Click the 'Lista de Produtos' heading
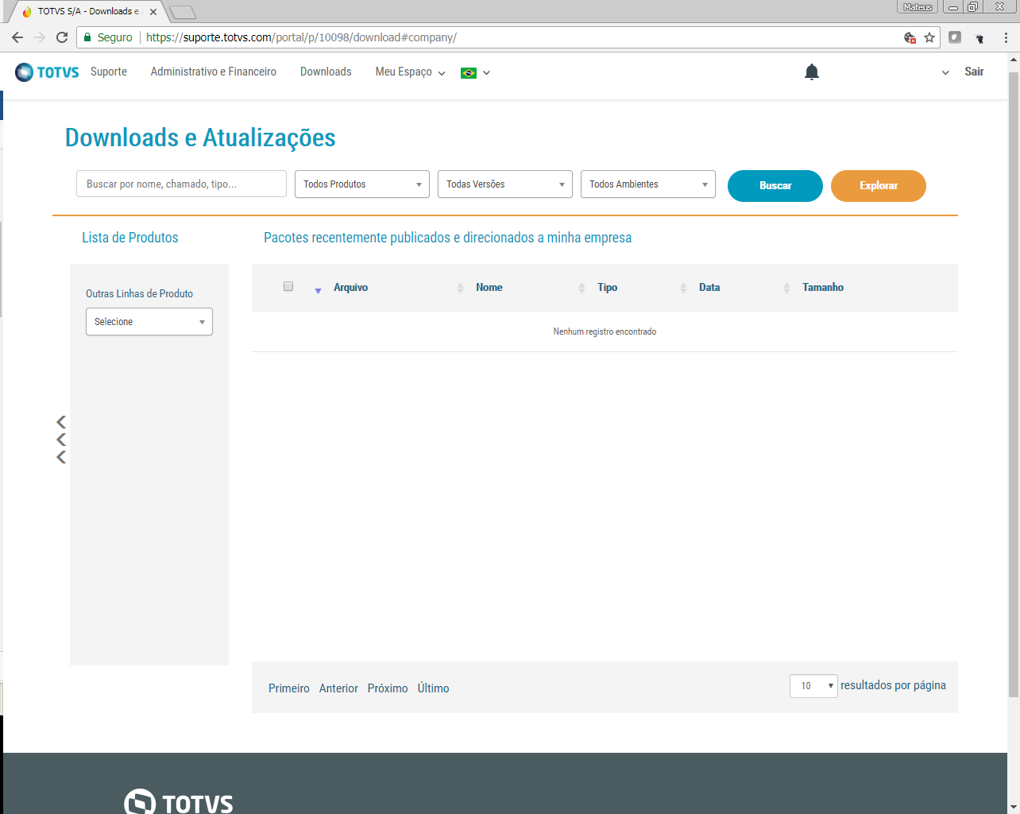This screenshot has height=814, width=1020. (130, 238)
